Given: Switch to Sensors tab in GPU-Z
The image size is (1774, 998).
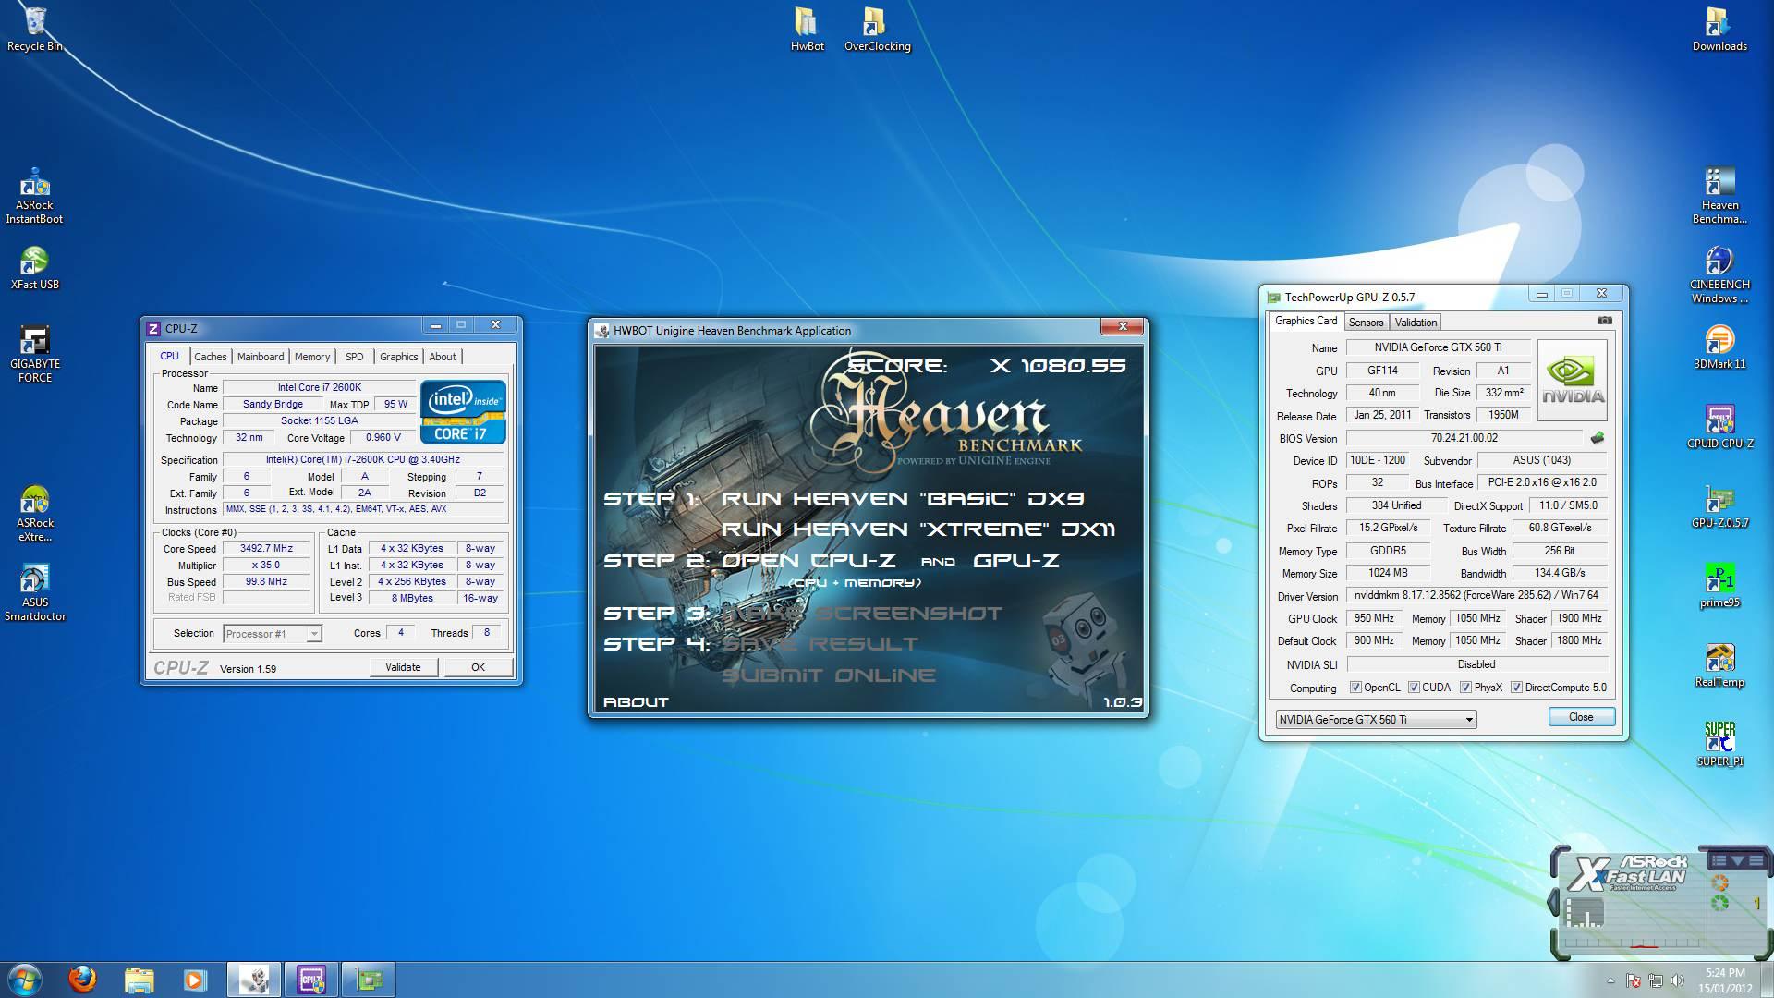Looking at the screenshot, I should click(x=1366, y=323).
